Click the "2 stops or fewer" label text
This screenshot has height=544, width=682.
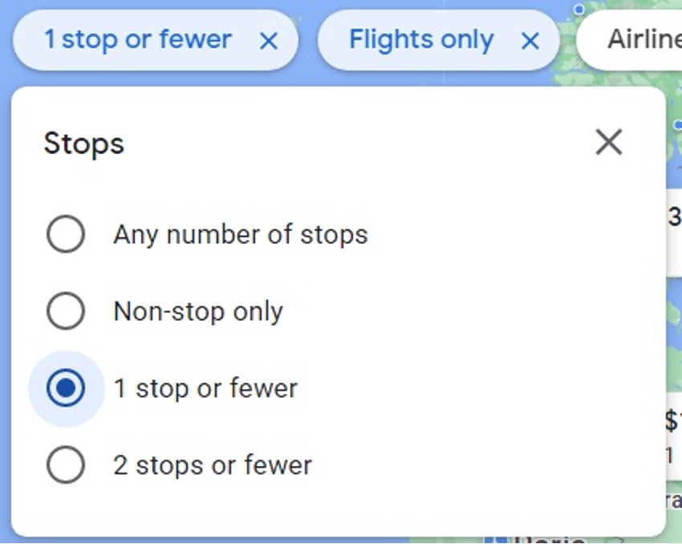click(213, 465)
